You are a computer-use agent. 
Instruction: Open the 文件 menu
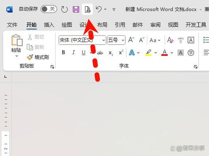(12, 25)
